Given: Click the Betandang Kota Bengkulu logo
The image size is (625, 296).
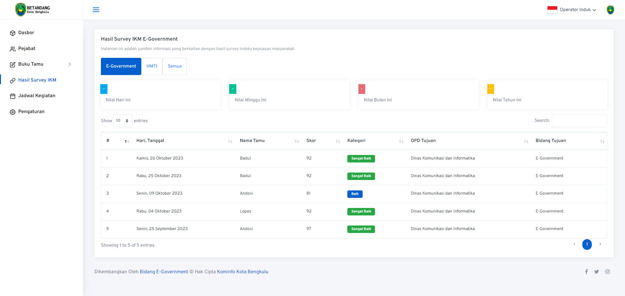Looking at the screenshot, I should pos(33,10).
